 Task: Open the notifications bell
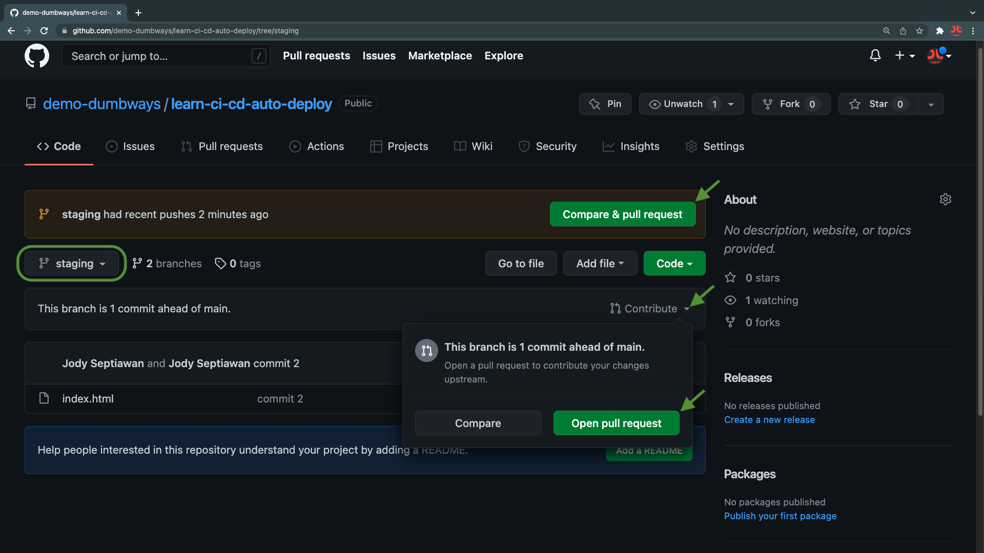tap(875, 55)
